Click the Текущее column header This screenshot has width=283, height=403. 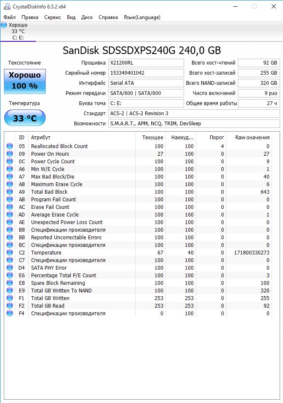(x=151, y=138)
